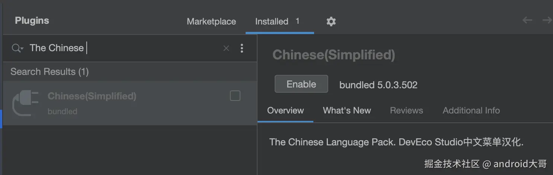Screen dimensions: 553x175
Task: Open the three-dot search options menu
Action: coord(242,48)
